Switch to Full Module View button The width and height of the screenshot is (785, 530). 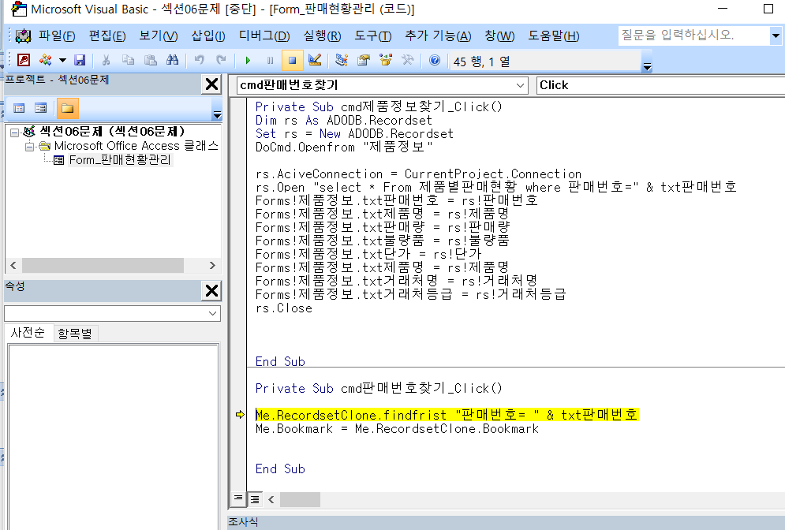[255, 499]
